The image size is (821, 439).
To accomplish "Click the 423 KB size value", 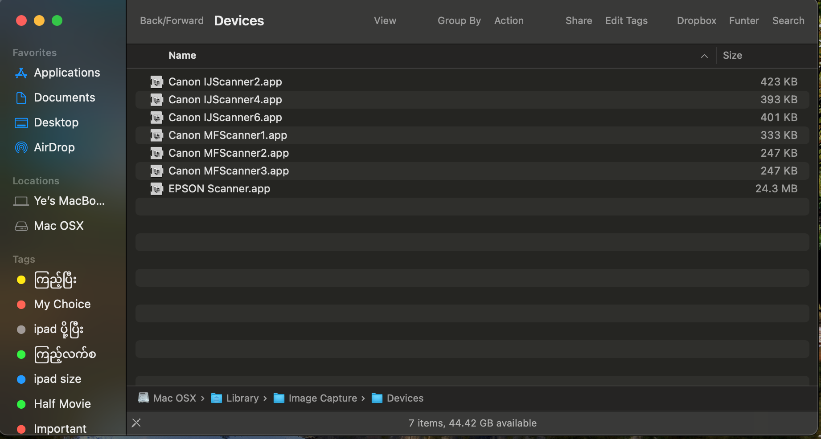I will (779, 82).
